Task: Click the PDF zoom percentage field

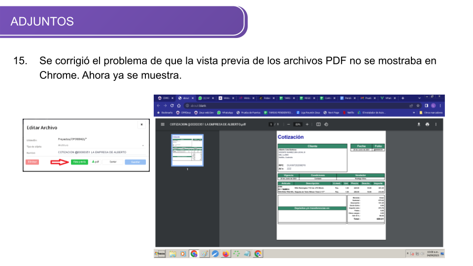Action: (x=298, y=124)
